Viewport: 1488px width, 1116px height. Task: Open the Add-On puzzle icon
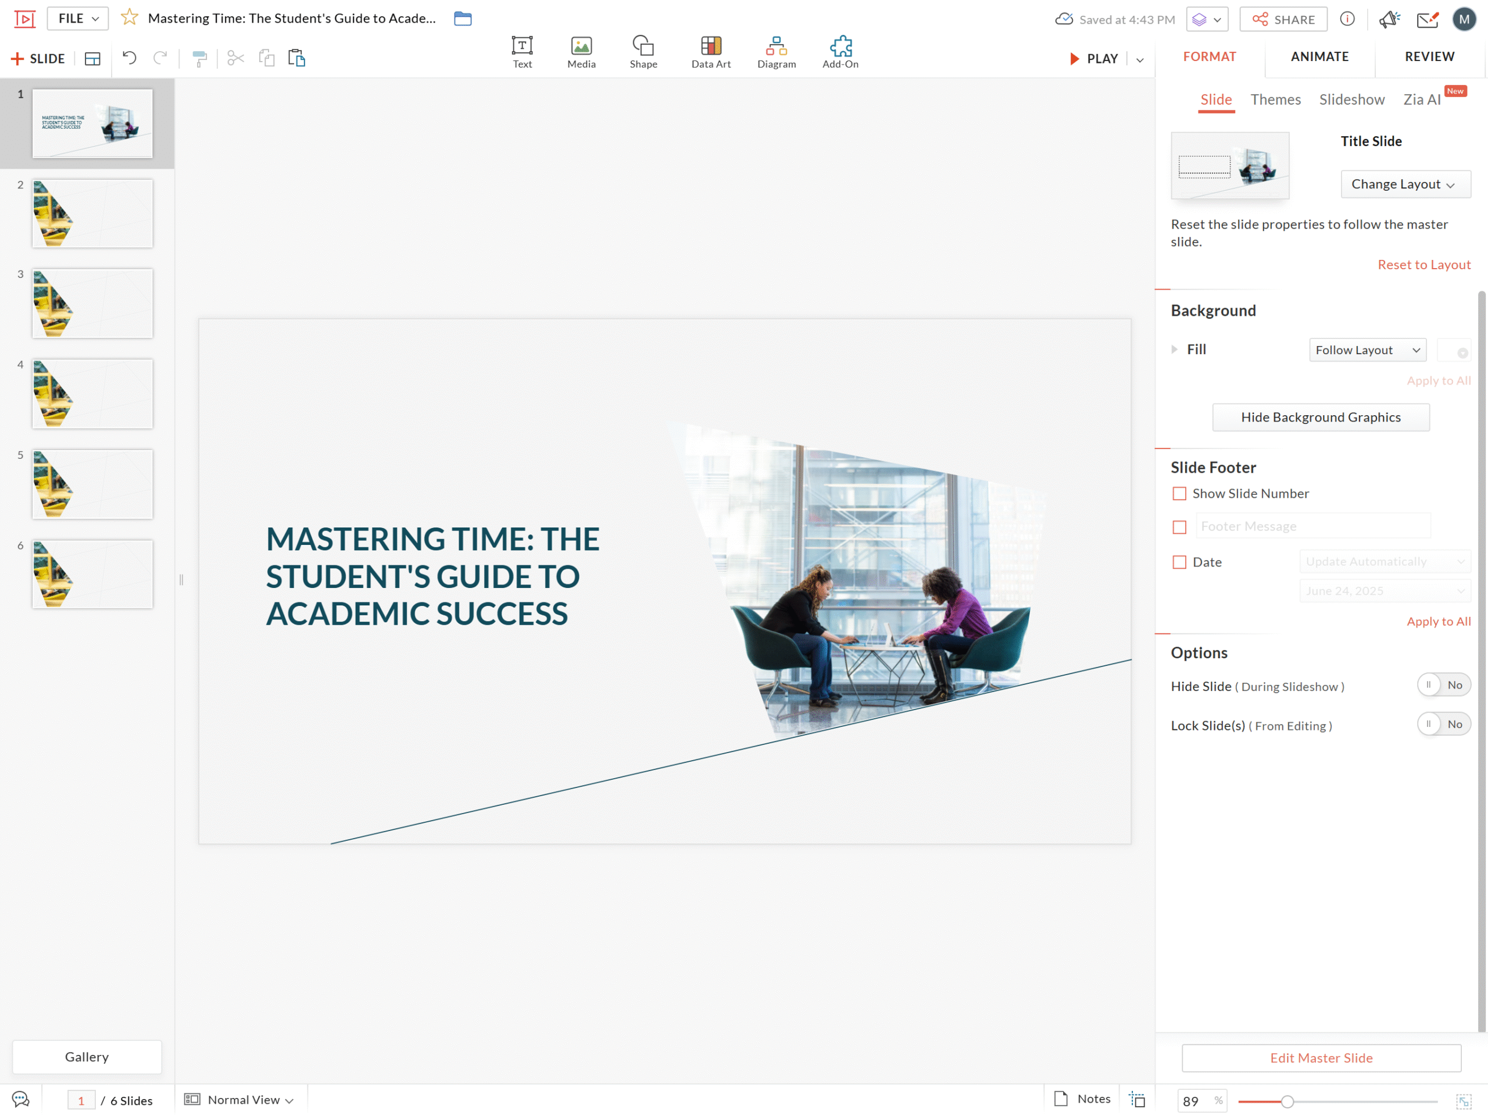(840, 52)
